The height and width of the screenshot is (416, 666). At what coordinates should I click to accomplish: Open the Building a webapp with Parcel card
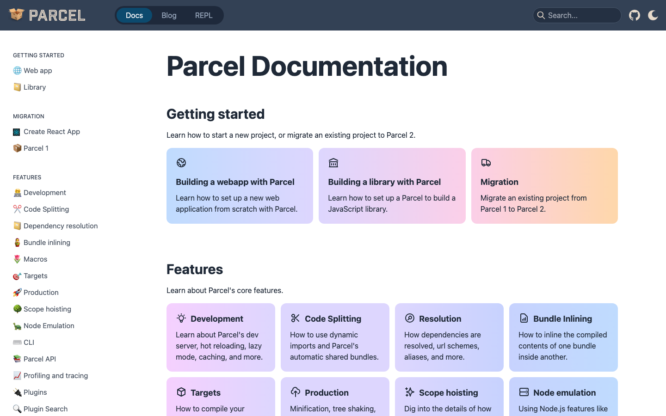240,186
